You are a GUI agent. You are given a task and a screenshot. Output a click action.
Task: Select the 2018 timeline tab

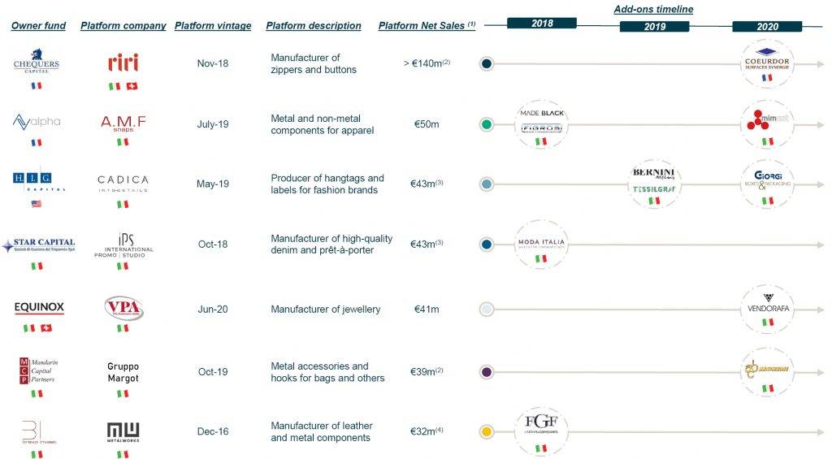[542, 24]
